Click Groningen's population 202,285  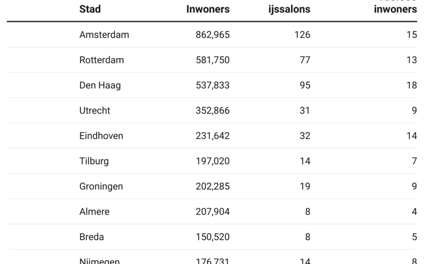(x=212, y=186)
